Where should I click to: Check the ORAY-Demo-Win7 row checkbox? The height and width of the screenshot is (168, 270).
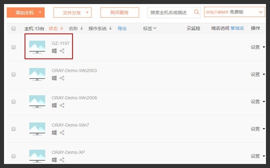13,129
